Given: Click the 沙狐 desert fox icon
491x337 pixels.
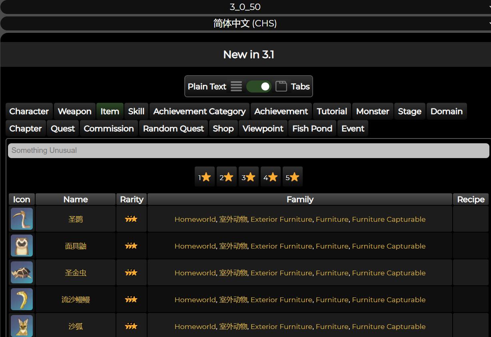Looking at the screenshot, I should (22, 326).
